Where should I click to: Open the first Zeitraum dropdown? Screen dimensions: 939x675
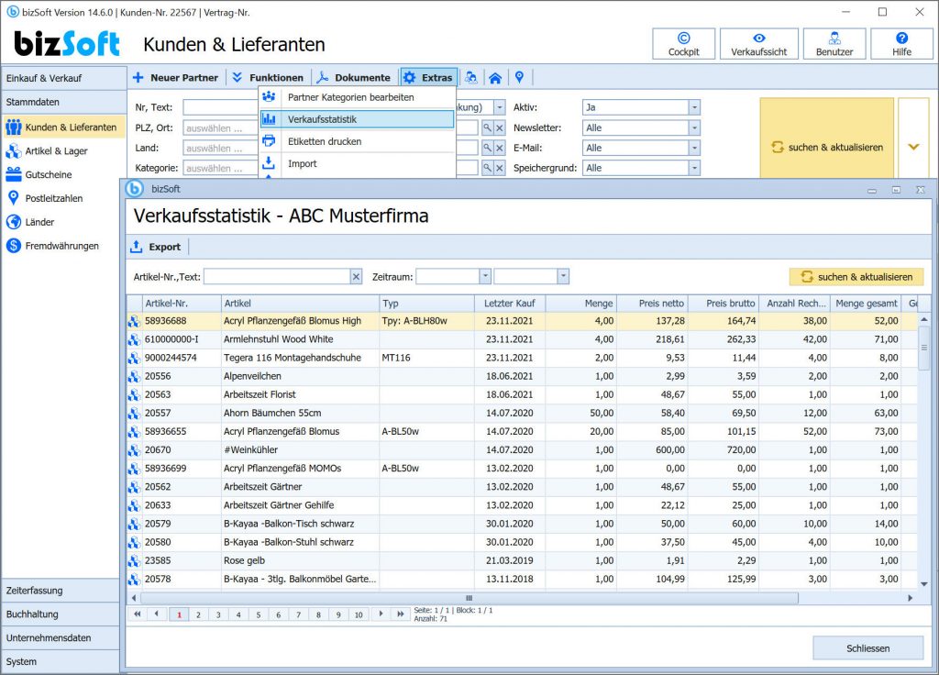click(x=485, y=277)
